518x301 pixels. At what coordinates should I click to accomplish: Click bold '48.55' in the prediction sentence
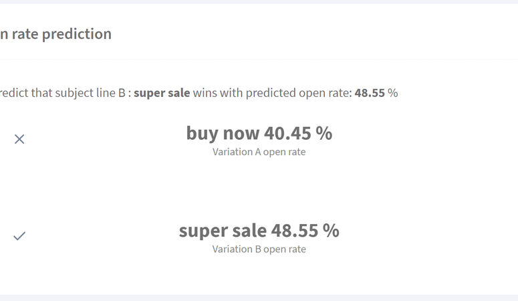[370, 93]
